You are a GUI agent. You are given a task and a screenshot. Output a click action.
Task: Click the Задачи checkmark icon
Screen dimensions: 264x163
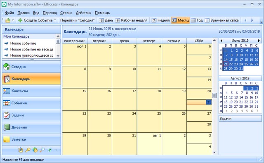(7, 115)
